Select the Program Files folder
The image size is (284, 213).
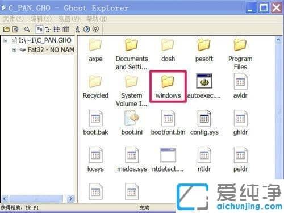(x=240, y=54)
